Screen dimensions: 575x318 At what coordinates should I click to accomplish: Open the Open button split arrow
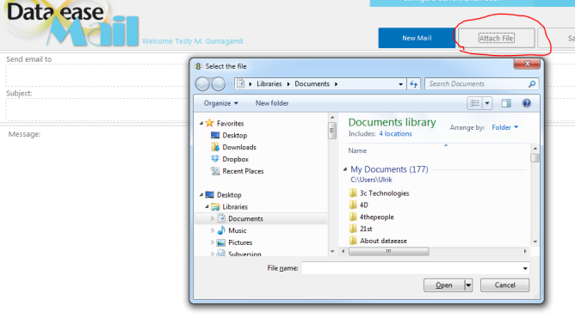coord(468,285)
